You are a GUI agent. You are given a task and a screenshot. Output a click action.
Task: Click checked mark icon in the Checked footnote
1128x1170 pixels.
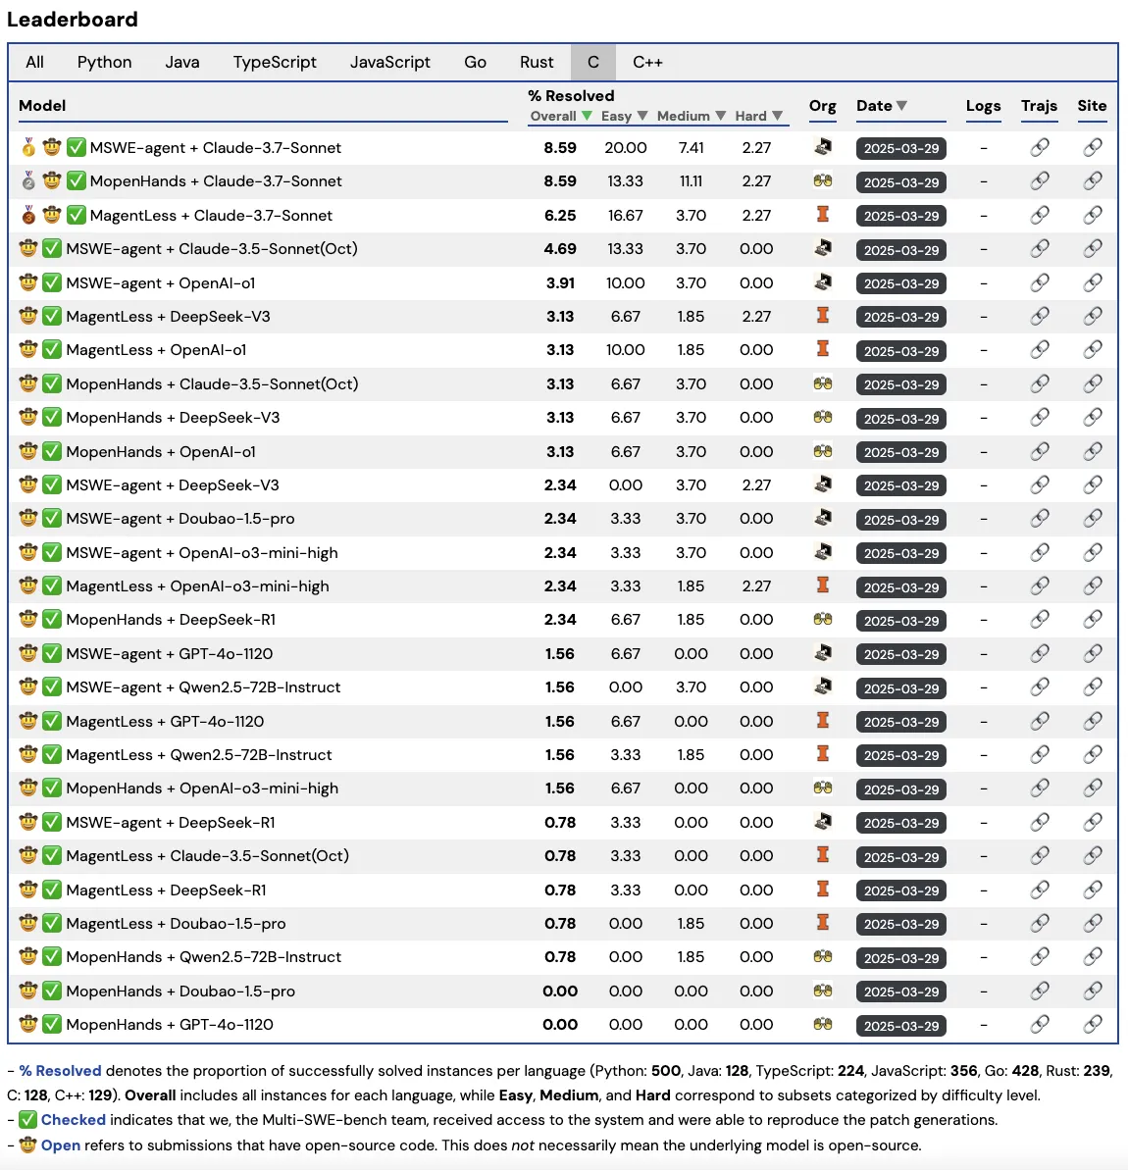27,1120
